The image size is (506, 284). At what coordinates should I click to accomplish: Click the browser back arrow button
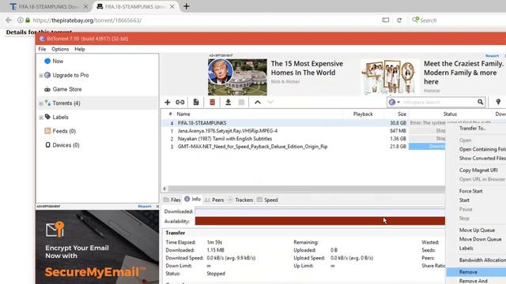[9, 21]
